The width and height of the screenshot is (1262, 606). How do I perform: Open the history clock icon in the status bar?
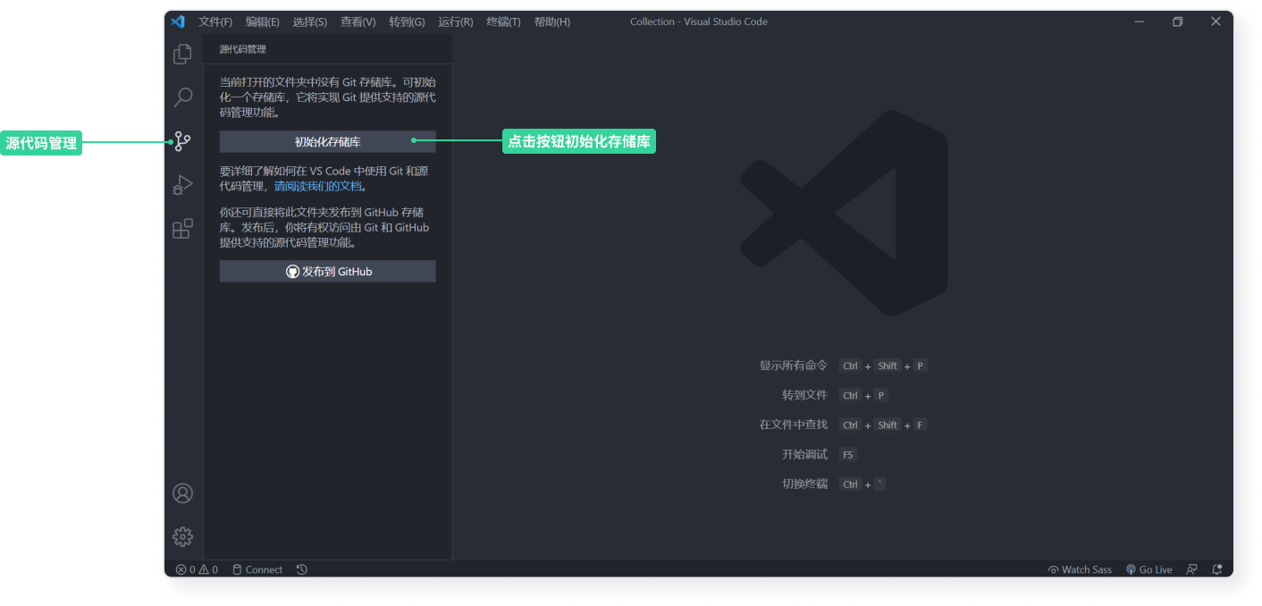[x=302, y=569]
